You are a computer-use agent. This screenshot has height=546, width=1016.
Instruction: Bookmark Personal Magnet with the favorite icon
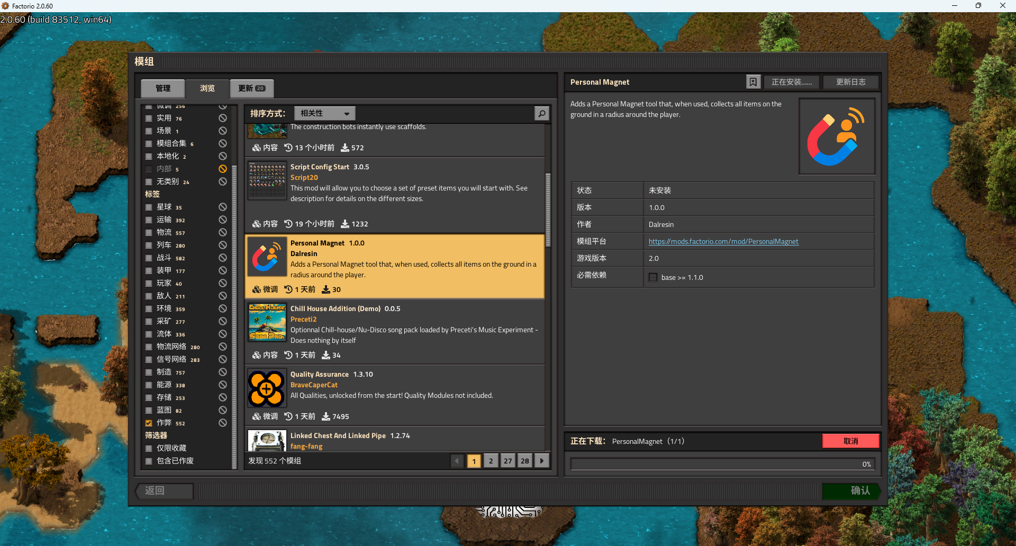tap(753, 82)
